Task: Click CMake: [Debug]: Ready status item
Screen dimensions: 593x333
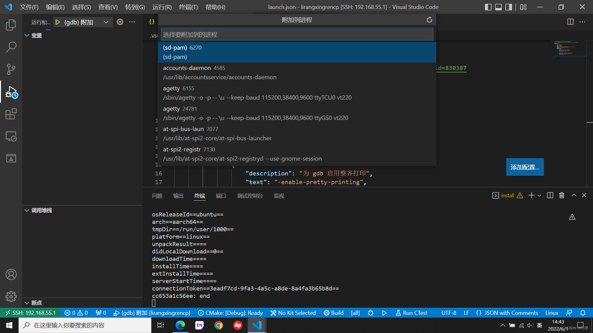Action: [x=230, y=313]
